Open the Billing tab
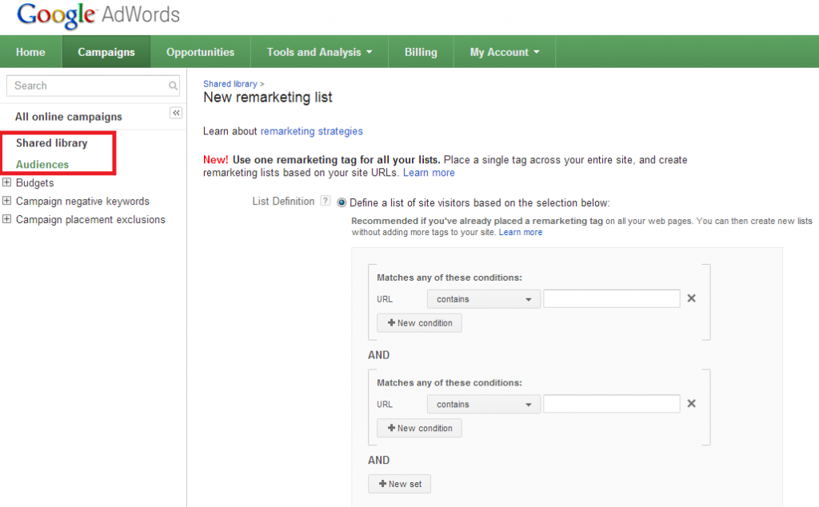The height and width of the screenshot is (507, 819). [421, 52]
